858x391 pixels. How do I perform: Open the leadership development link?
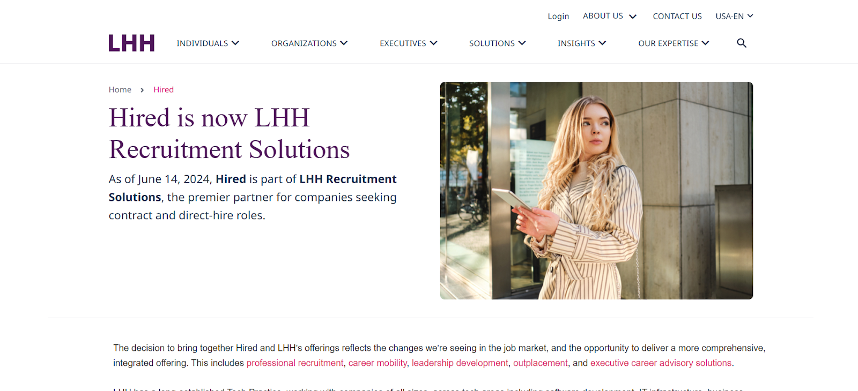click(460, 363)
